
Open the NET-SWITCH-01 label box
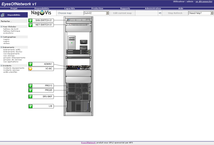43,25
